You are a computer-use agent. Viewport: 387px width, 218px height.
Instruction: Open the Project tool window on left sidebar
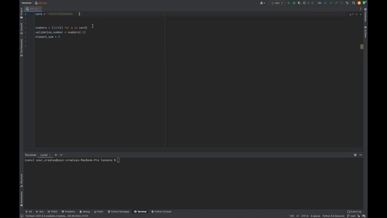click(22, 13)
